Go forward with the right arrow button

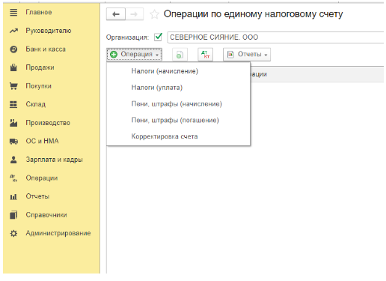pyautogui.click(x=134, y=14)
